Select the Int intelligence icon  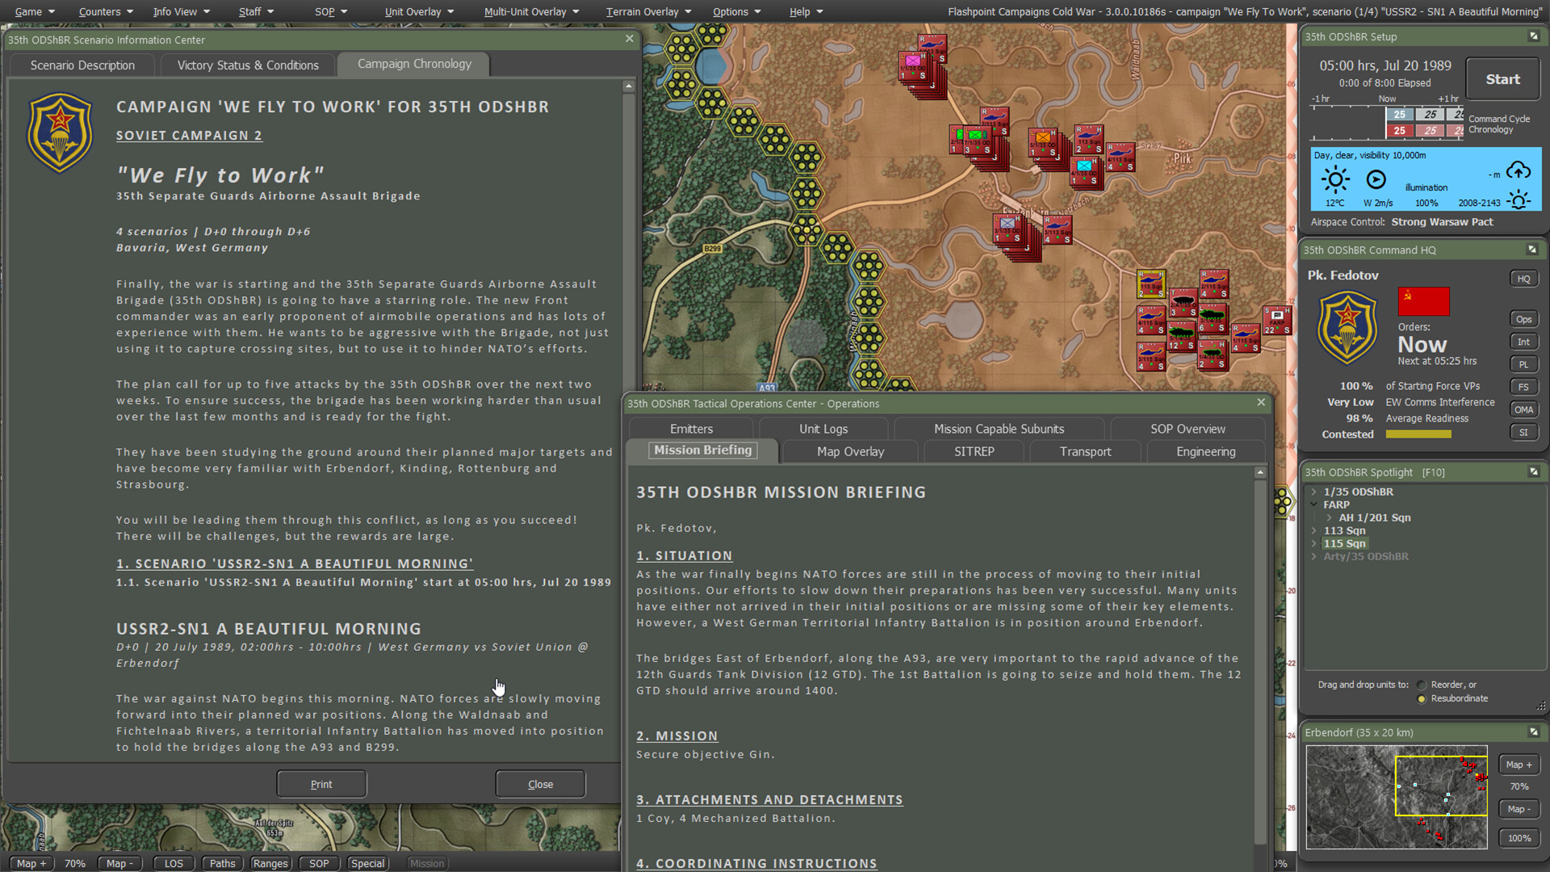pos(1523,341)
